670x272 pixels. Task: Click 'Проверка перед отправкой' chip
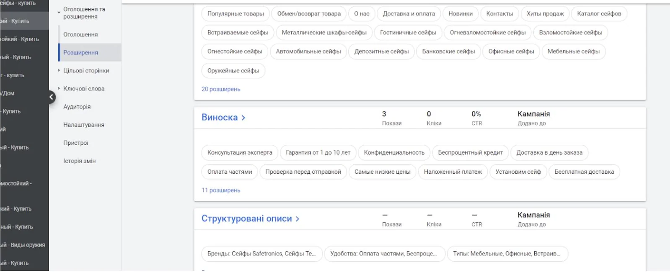tap(303, 172)
